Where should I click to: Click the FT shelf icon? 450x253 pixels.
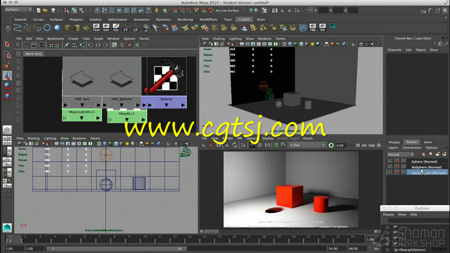click(x=125, y=28)
